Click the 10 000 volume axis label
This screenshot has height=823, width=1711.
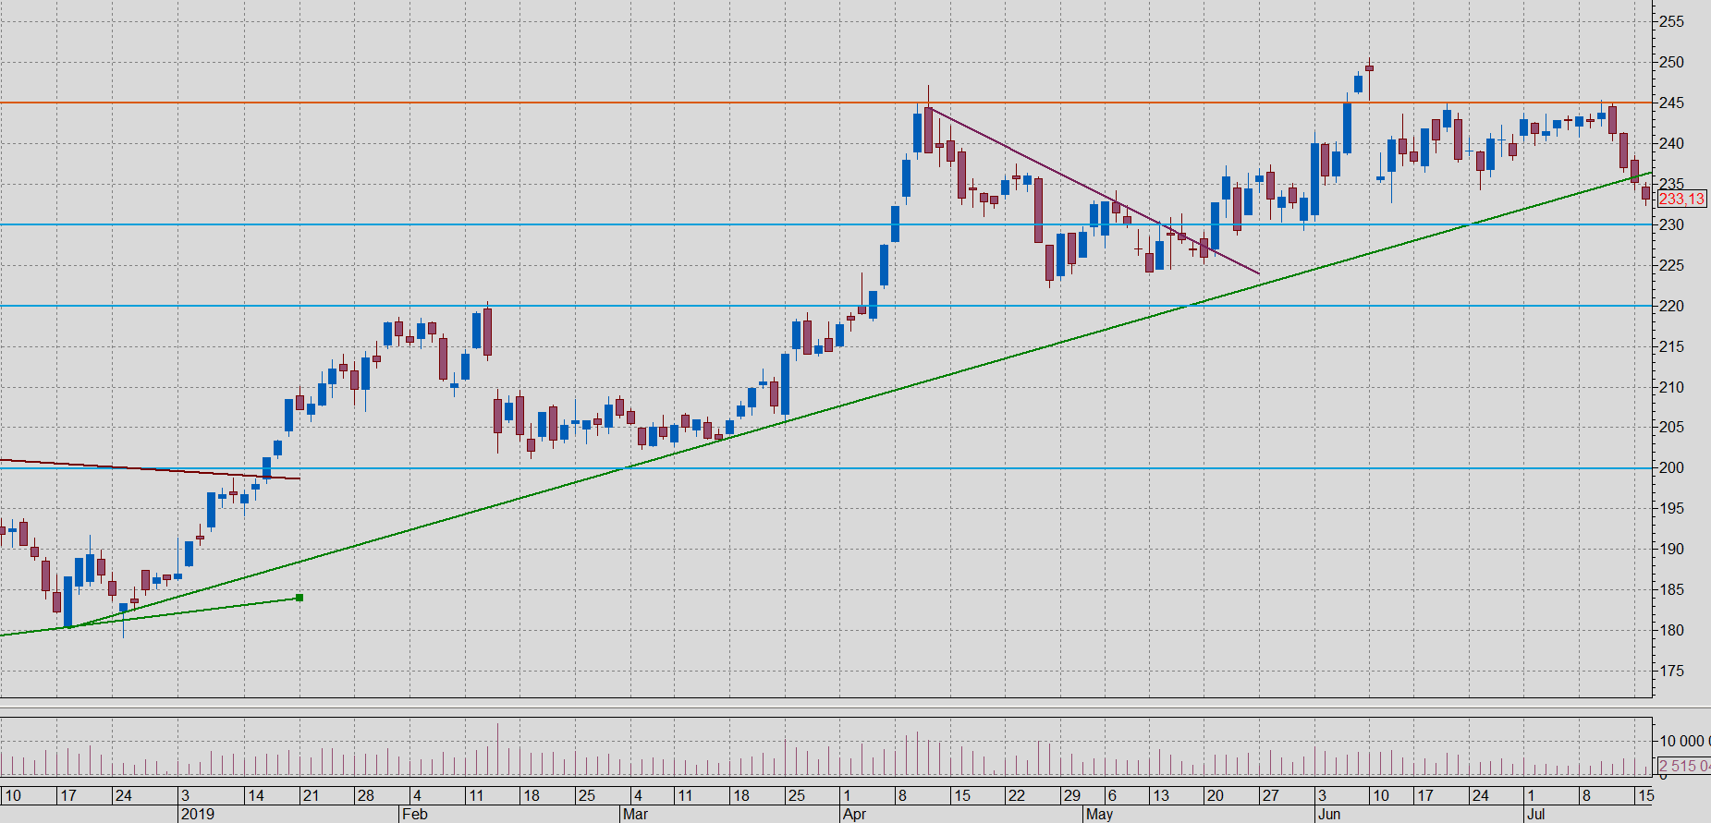pos(1684,741)
